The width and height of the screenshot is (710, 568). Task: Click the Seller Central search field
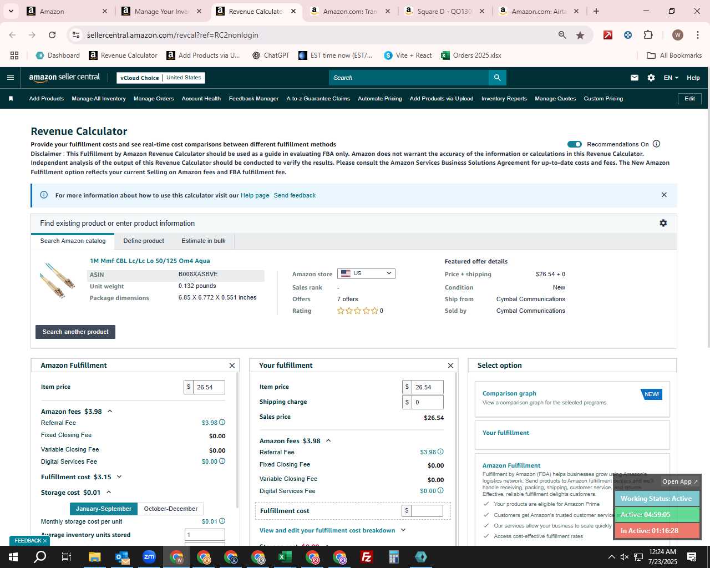pyautogui.click(x=409, y=78)
